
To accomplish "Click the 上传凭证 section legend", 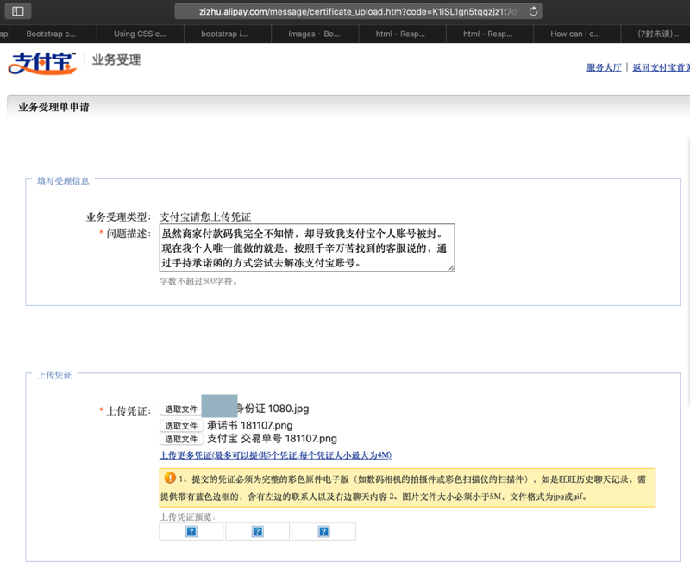I will point(54,375).
